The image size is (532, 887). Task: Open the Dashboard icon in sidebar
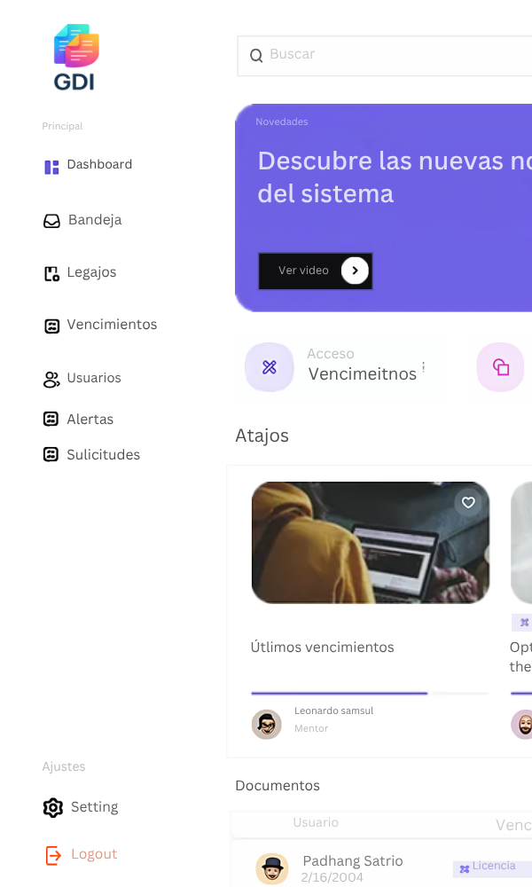point(51,167)
